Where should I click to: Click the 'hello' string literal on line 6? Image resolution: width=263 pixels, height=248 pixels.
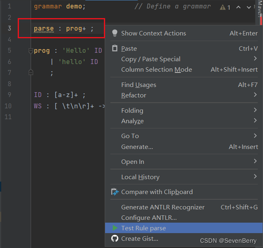(x=72, y=62)
